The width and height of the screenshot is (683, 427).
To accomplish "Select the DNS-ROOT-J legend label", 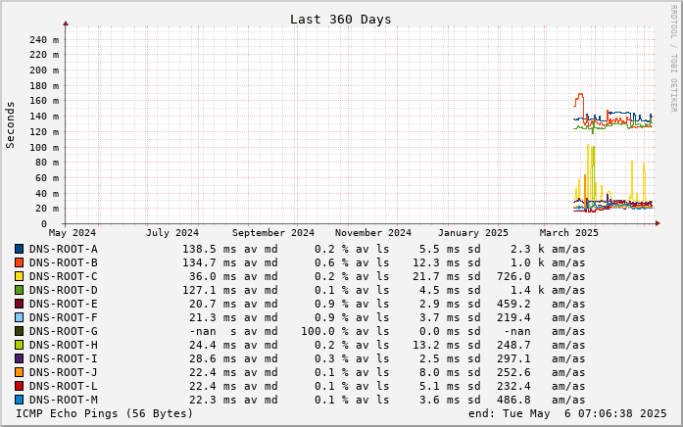I will point(64,372).
